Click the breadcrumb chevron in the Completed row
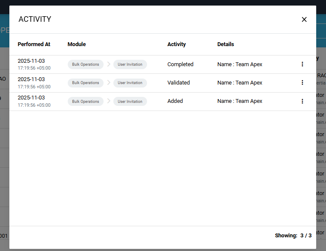 pyautogui.click(x=108, y=64)
